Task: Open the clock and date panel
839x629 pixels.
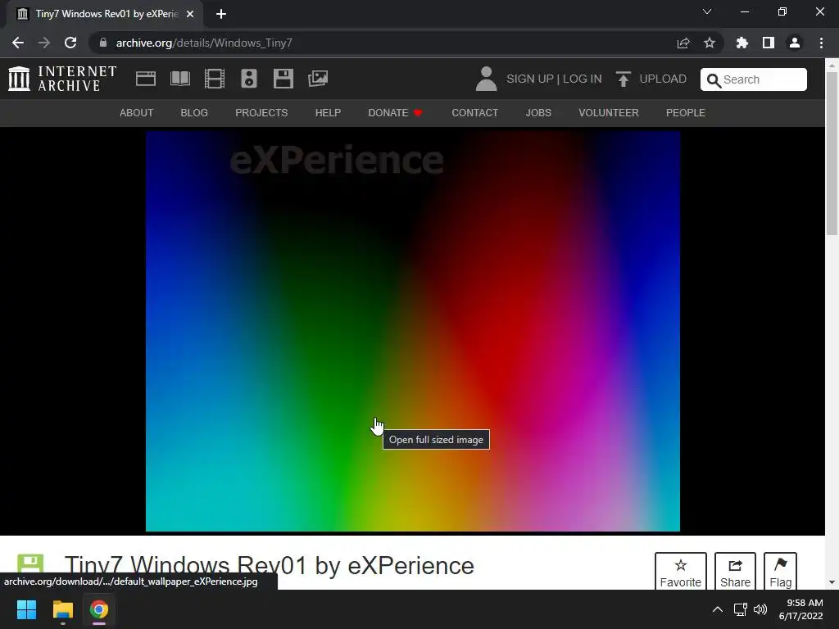Action: tap(801, 609)
